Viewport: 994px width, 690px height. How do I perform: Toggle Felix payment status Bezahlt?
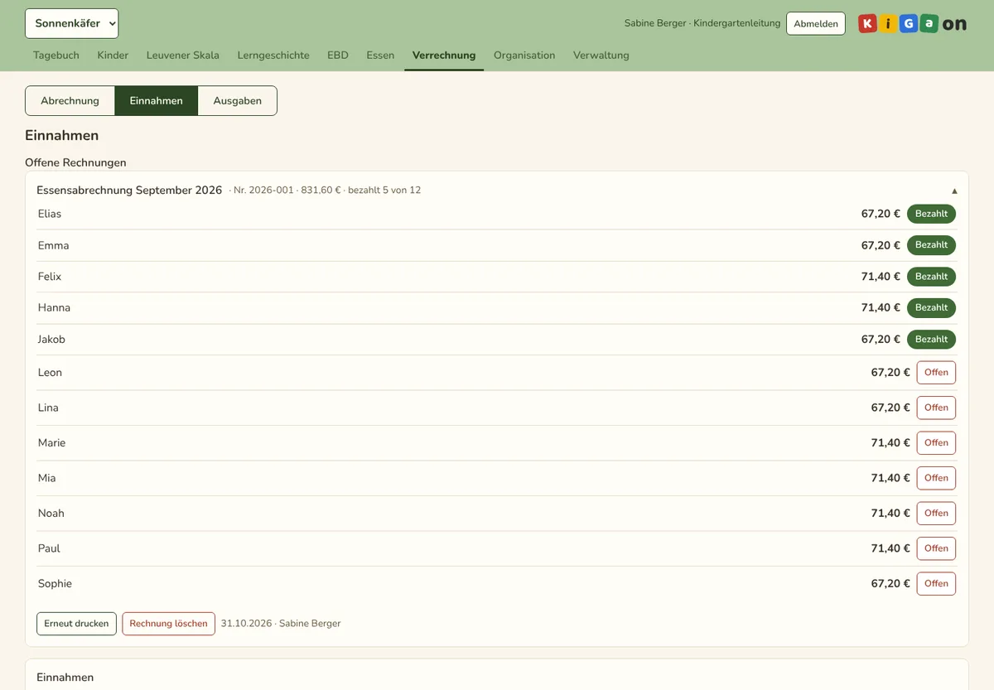pyautogui.click(x=931, y=277)
